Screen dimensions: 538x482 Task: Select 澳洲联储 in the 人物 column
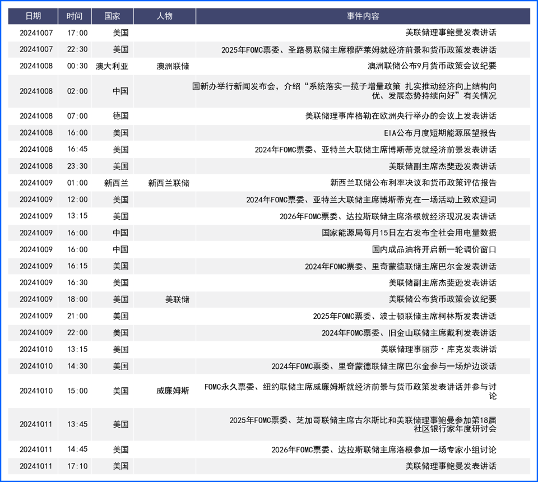[173, 66]
